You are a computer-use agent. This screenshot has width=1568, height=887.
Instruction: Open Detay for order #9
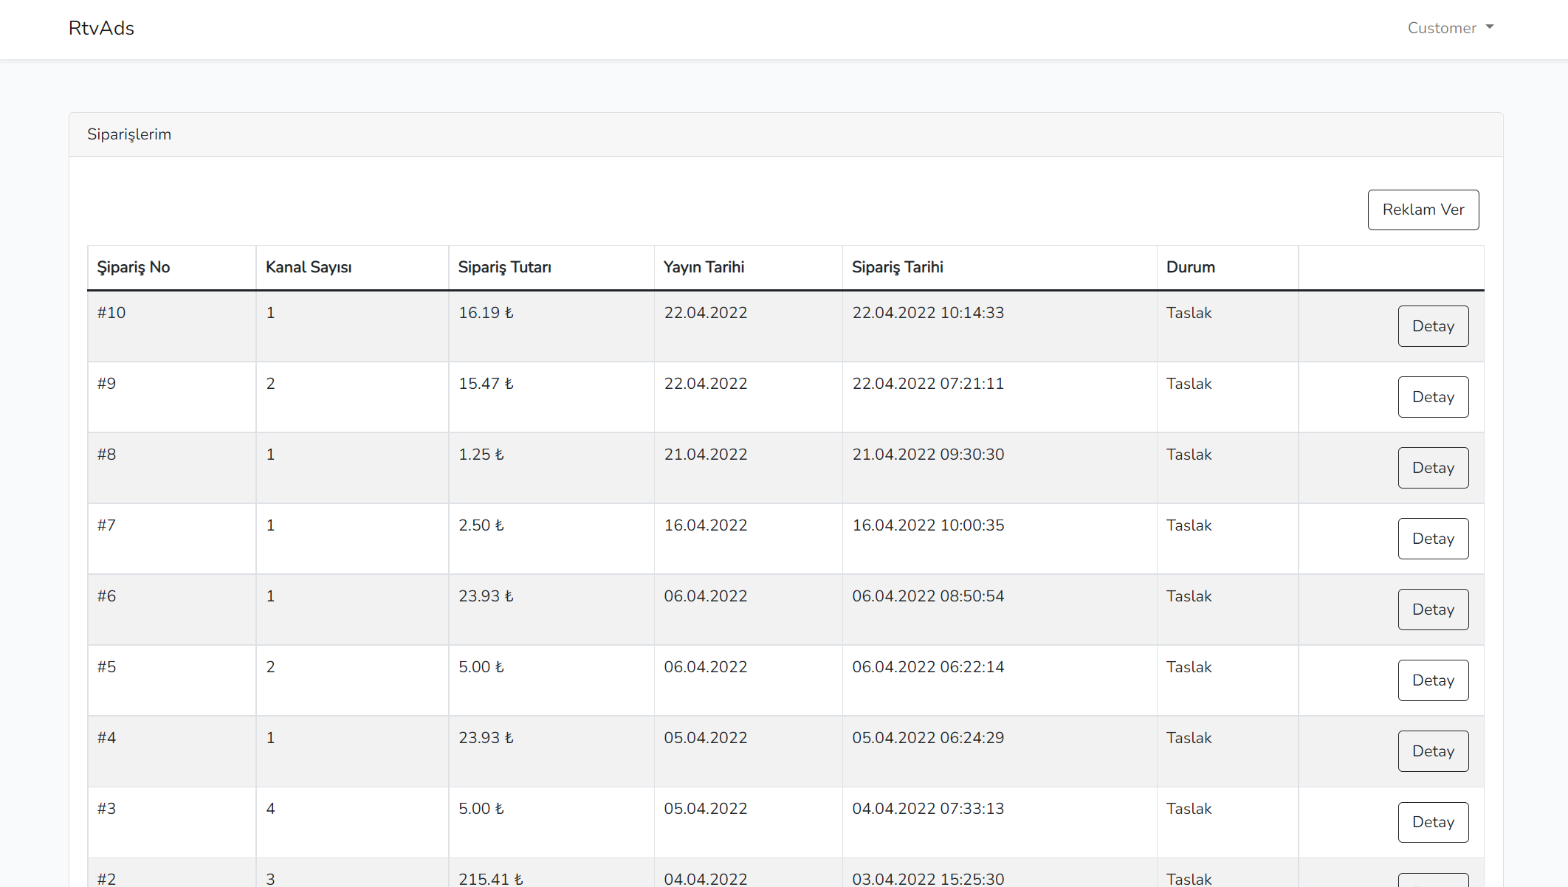tap(1433, 397)
